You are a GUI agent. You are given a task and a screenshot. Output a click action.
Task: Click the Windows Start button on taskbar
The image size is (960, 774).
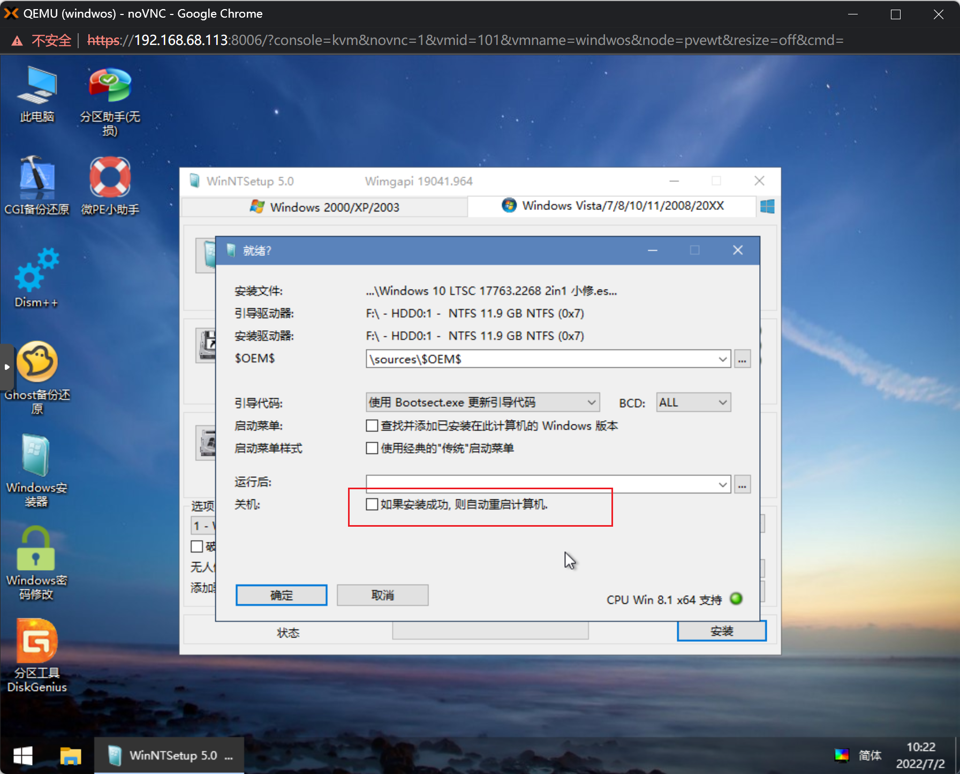coord(23,755)
